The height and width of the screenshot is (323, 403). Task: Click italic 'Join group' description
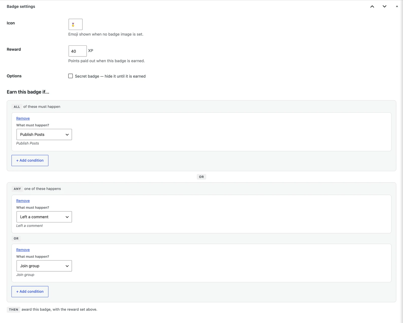(25, 275)
